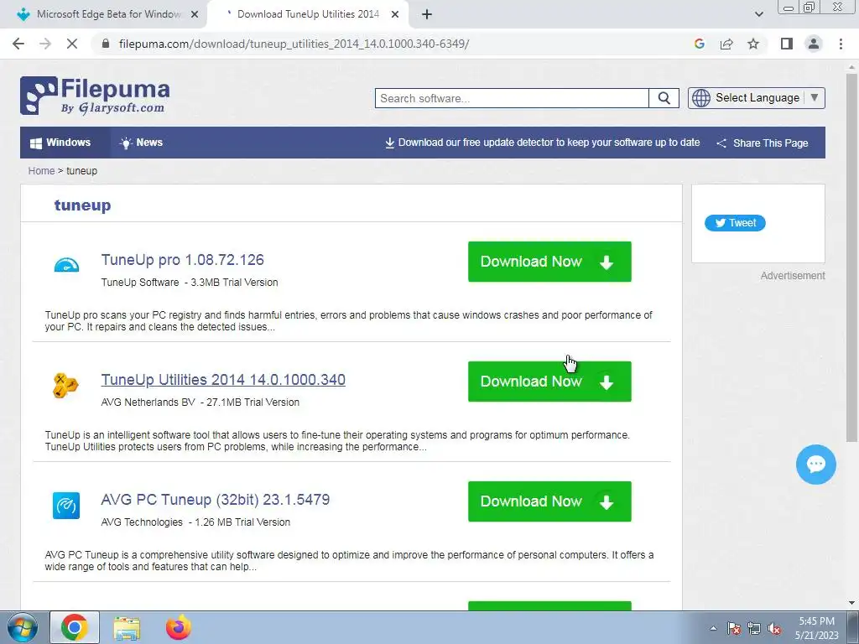Viewport: 859px width, 644px height.
Task: Click the globe icon beside Select Language
Action: 701,98
